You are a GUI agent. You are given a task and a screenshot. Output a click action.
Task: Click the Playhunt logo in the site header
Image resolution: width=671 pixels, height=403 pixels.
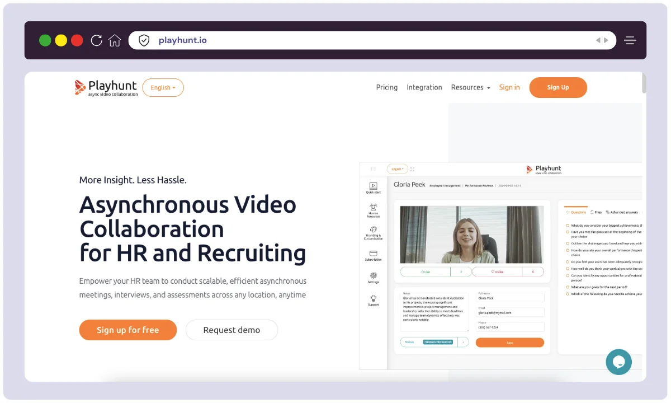click(x=106, y=87)
